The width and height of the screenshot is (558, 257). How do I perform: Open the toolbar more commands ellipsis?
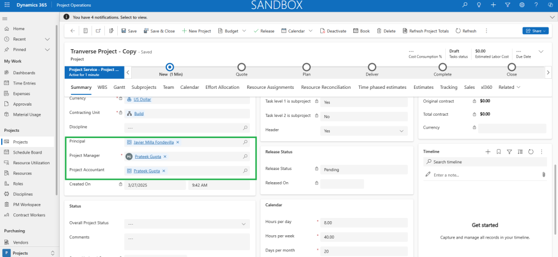(486, 31)
